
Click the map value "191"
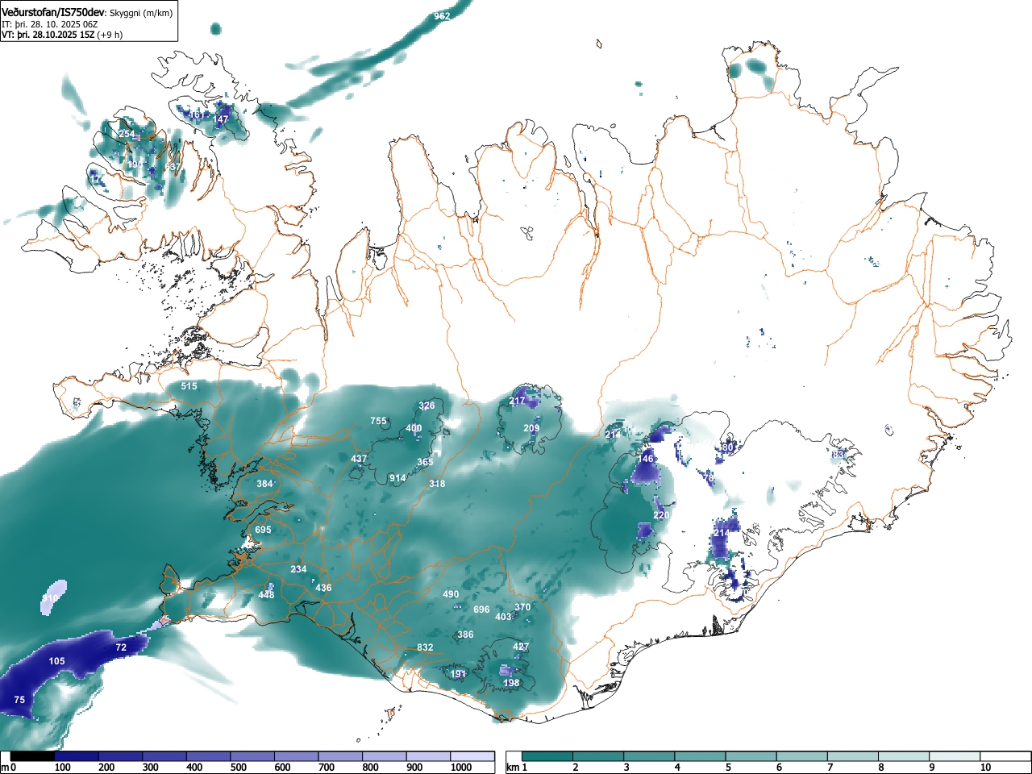click(x=458, y=674)
